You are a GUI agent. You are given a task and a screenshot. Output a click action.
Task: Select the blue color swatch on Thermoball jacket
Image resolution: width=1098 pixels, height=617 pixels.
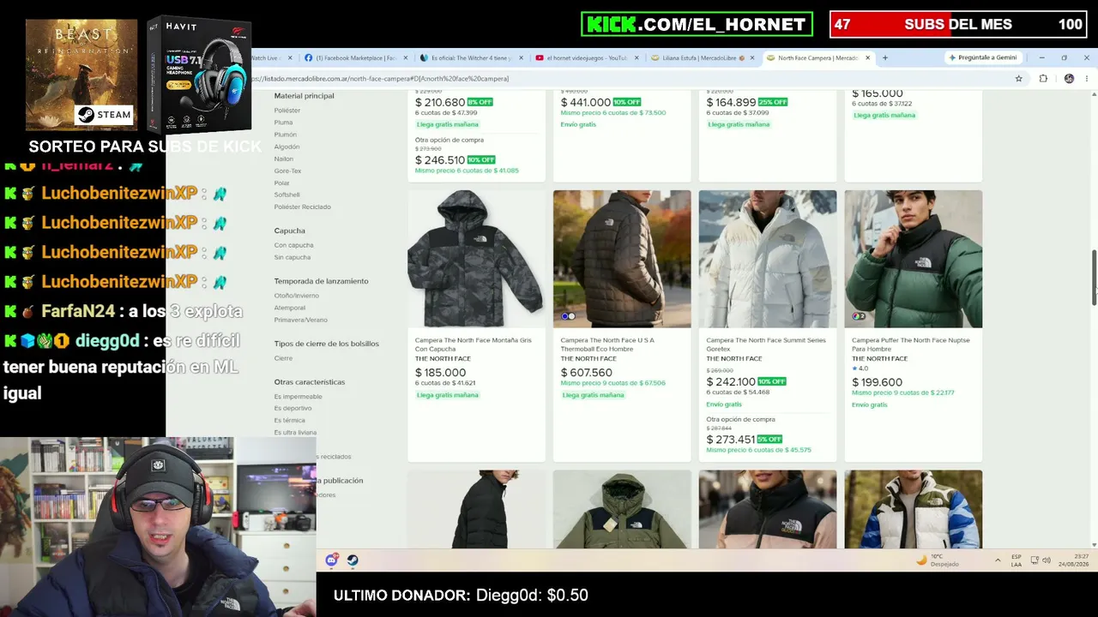pyautogui.click(x=565, y=316)
